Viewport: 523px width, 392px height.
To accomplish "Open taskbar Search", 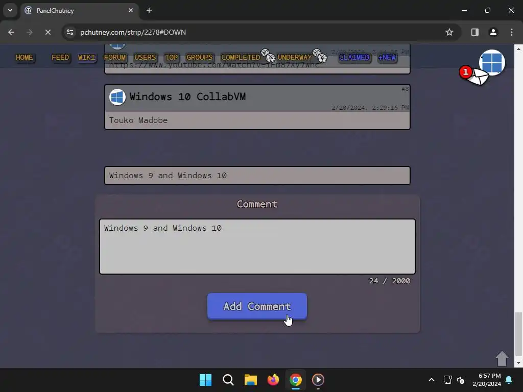I will click(x=228, y=380).
